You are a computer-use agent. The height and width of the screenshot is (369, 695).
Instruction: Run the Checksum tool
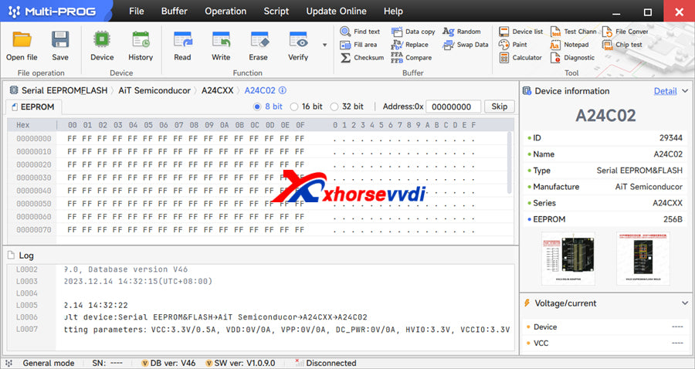click(x=361, y=58)
